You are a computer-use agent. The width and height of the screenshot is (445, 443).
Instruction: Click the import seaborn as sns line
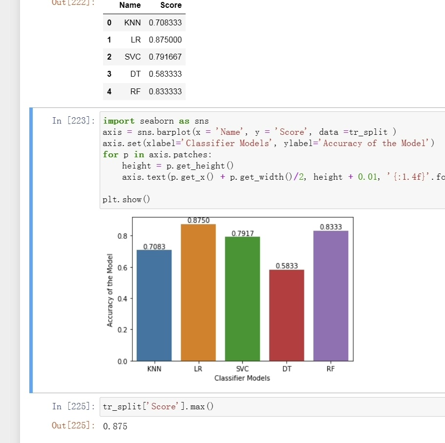point(156,121)
